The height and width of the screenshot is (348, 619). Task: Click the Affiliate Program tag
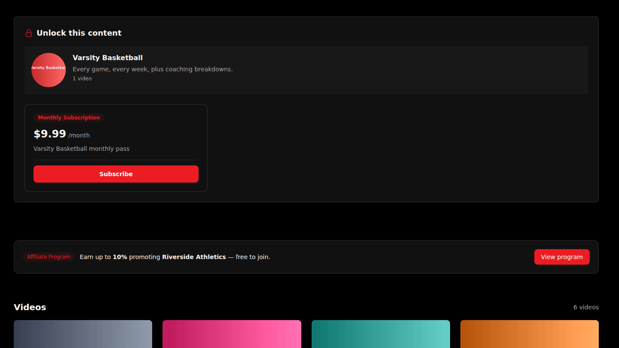pyautogui.click(x=49, y=257)
